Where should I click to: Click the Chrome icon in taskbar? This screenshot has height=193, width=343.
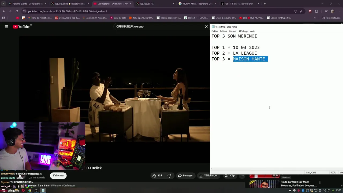point(30,190)
